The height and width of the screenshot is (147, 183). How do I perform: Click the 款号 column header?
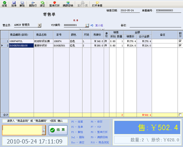(61, 35)
